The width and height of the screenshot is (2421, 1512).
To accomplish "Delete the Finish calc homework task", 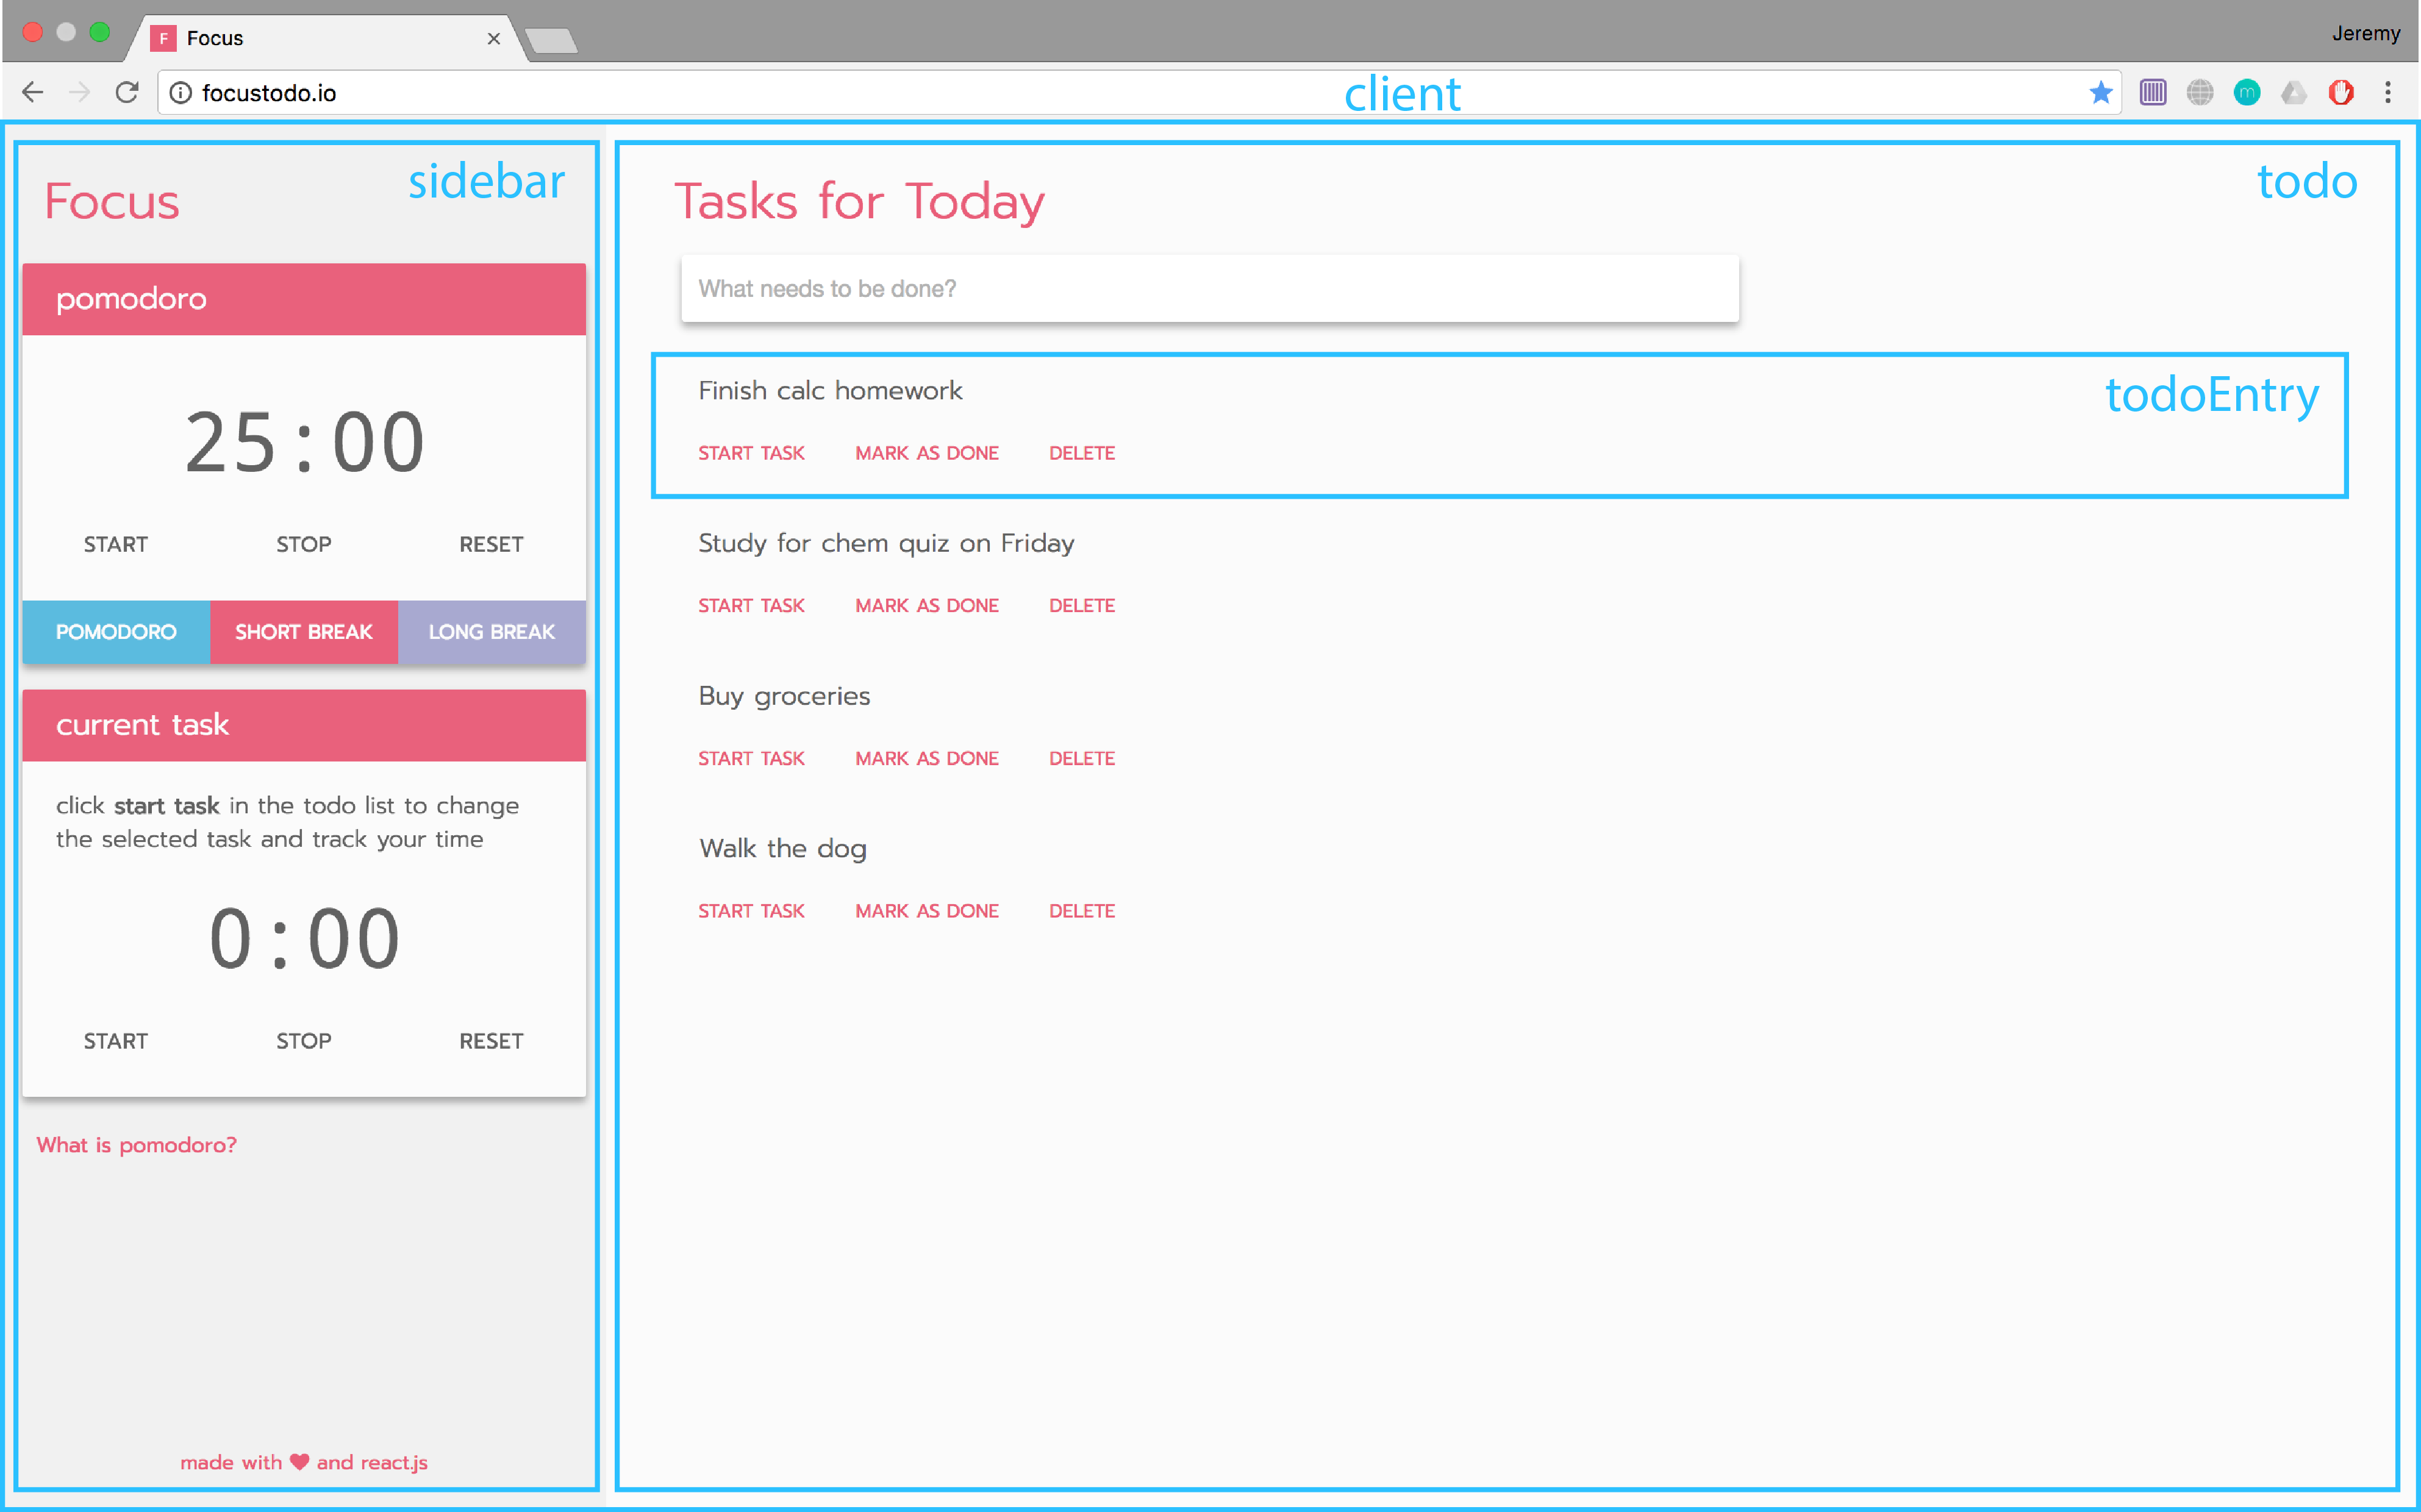I will [x=1082, y=453].
